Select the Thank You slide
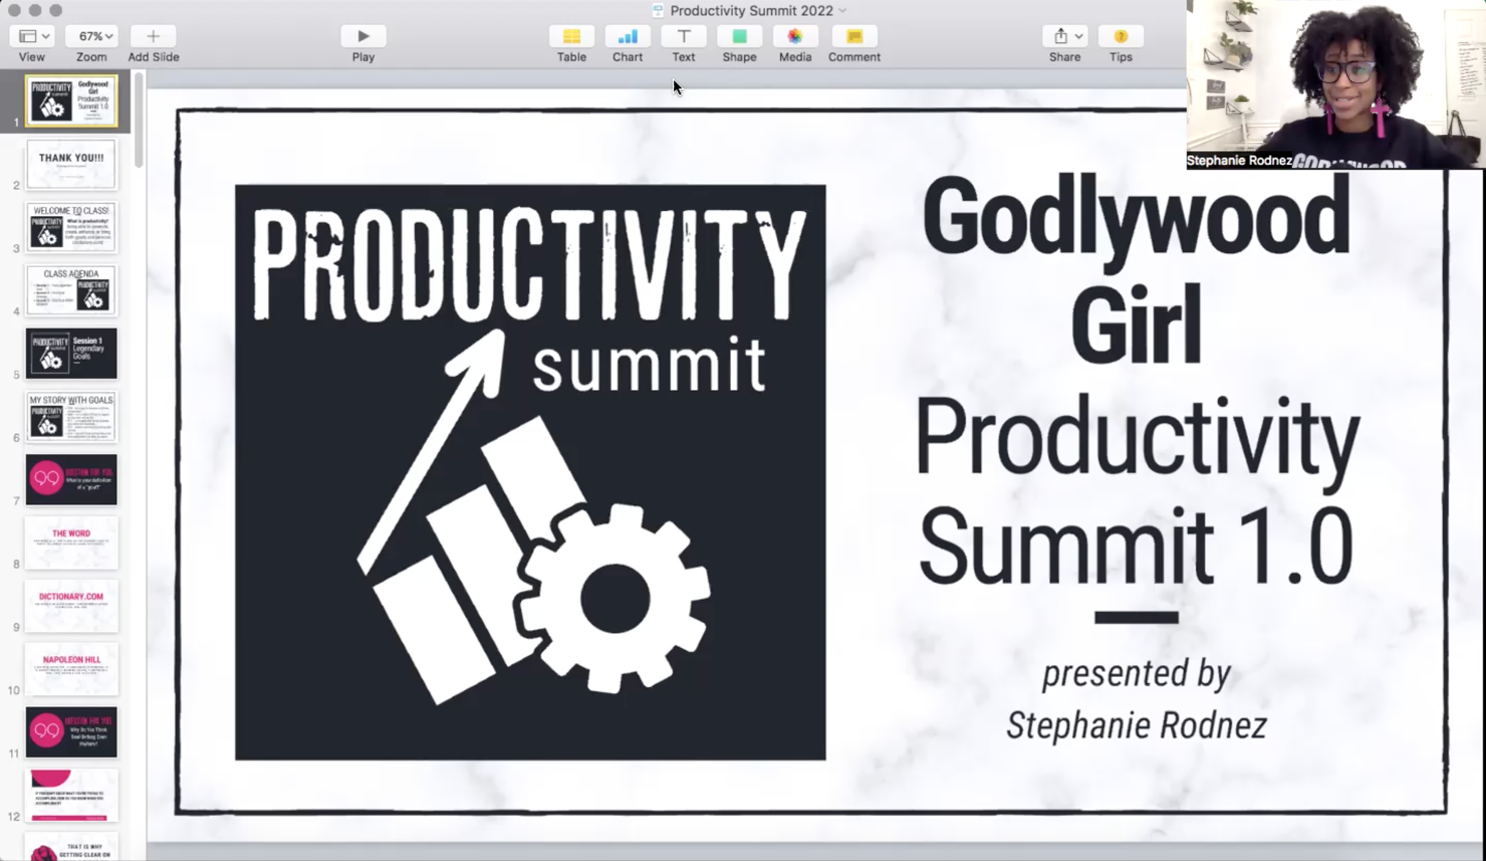Screen dimensions: 1486x861 point(71,164)
